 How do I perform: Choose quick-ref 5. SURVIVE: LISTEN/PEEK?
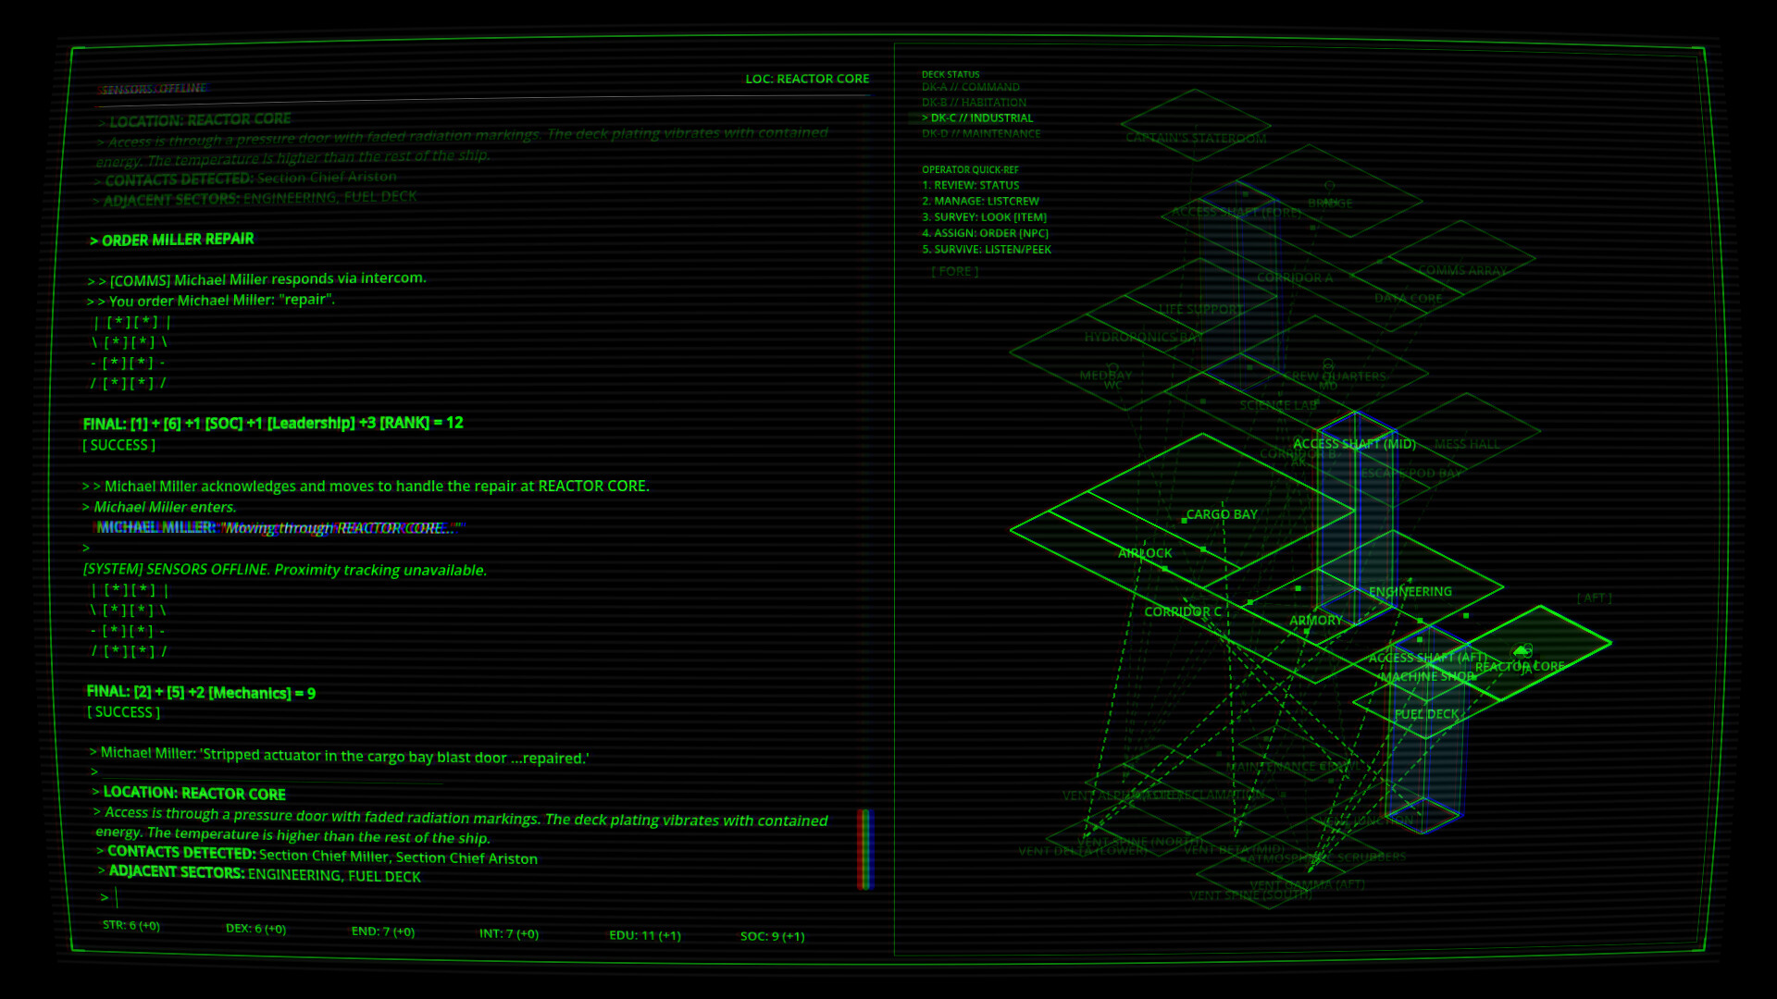(987, 250)
